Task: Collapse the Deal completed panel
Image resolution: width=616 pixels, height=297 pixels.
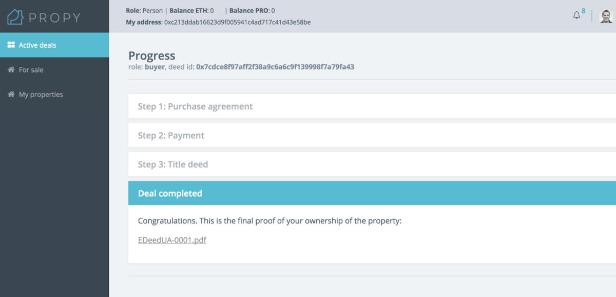Action: click(x=170, y=193)
